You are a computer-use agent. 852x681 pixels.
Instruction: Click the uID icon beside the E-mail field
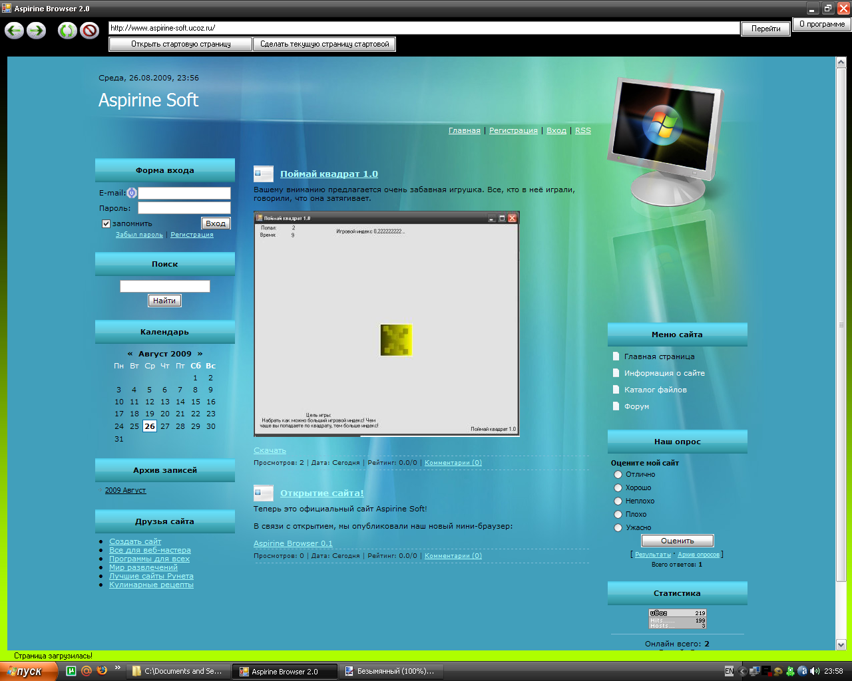pos(132,193)
